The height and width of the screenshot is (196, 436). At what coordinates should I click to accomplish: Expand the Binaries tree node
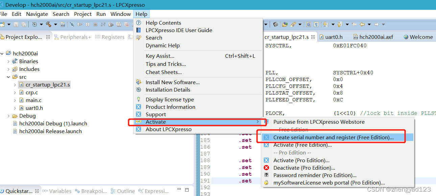tap(8, 62)
